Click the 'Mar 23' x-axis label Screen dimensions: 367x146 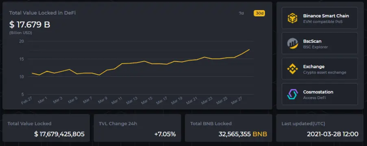(207, 100)
